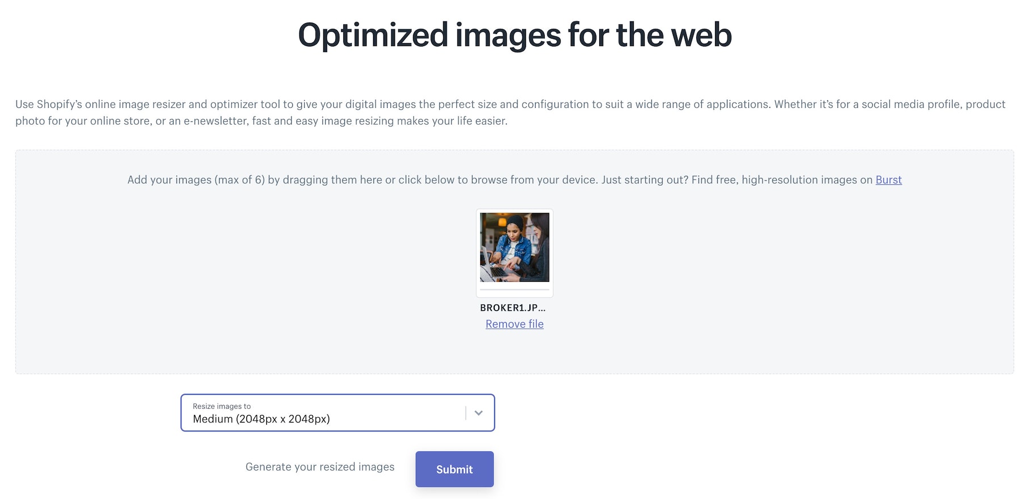Click the word 'Optimized' in the title

[x=372, y=35]
